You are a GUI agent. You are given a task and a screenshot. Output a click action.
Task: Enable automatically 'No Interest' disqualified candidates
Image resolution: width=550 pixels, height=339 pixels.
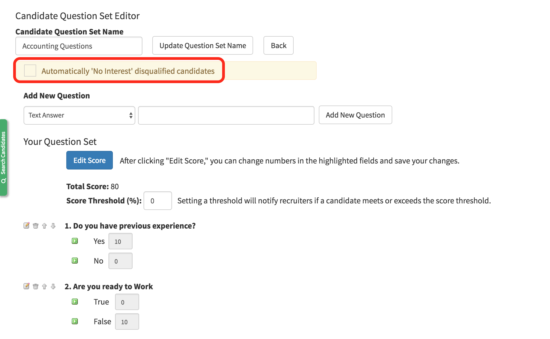(30, 71)
